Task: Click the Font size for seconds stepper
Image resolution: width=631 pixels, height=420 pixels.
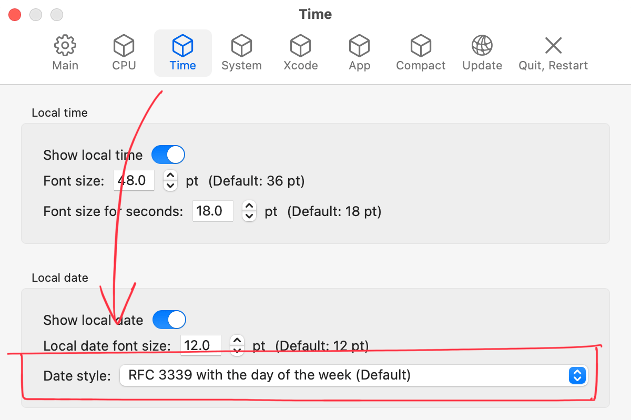Action: (x=249, y=211)
